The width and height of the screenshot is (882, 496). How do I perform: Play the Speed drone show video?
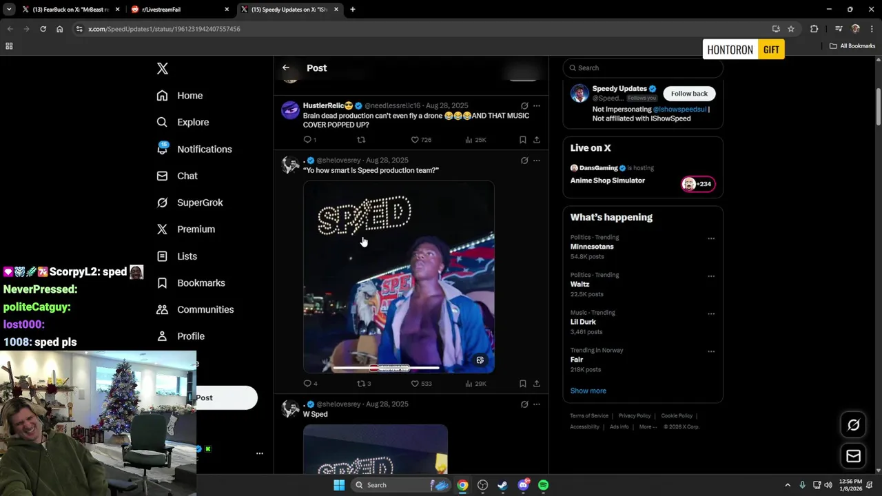point(399,277)
